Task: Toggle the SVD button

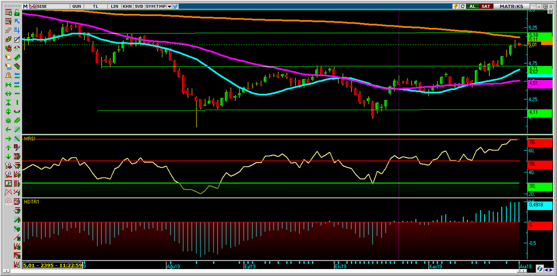Action: click(x=138, y=7)
